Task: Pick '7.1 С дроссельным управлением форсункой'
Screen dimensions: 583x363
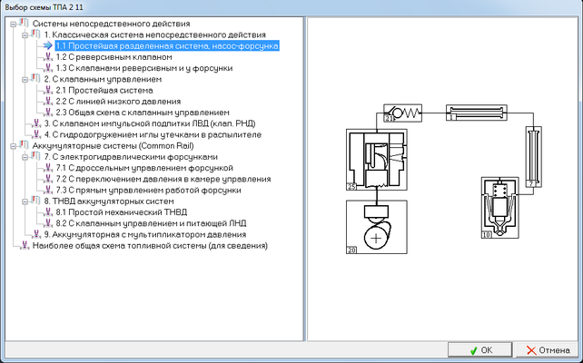Action: coord(144,168)
